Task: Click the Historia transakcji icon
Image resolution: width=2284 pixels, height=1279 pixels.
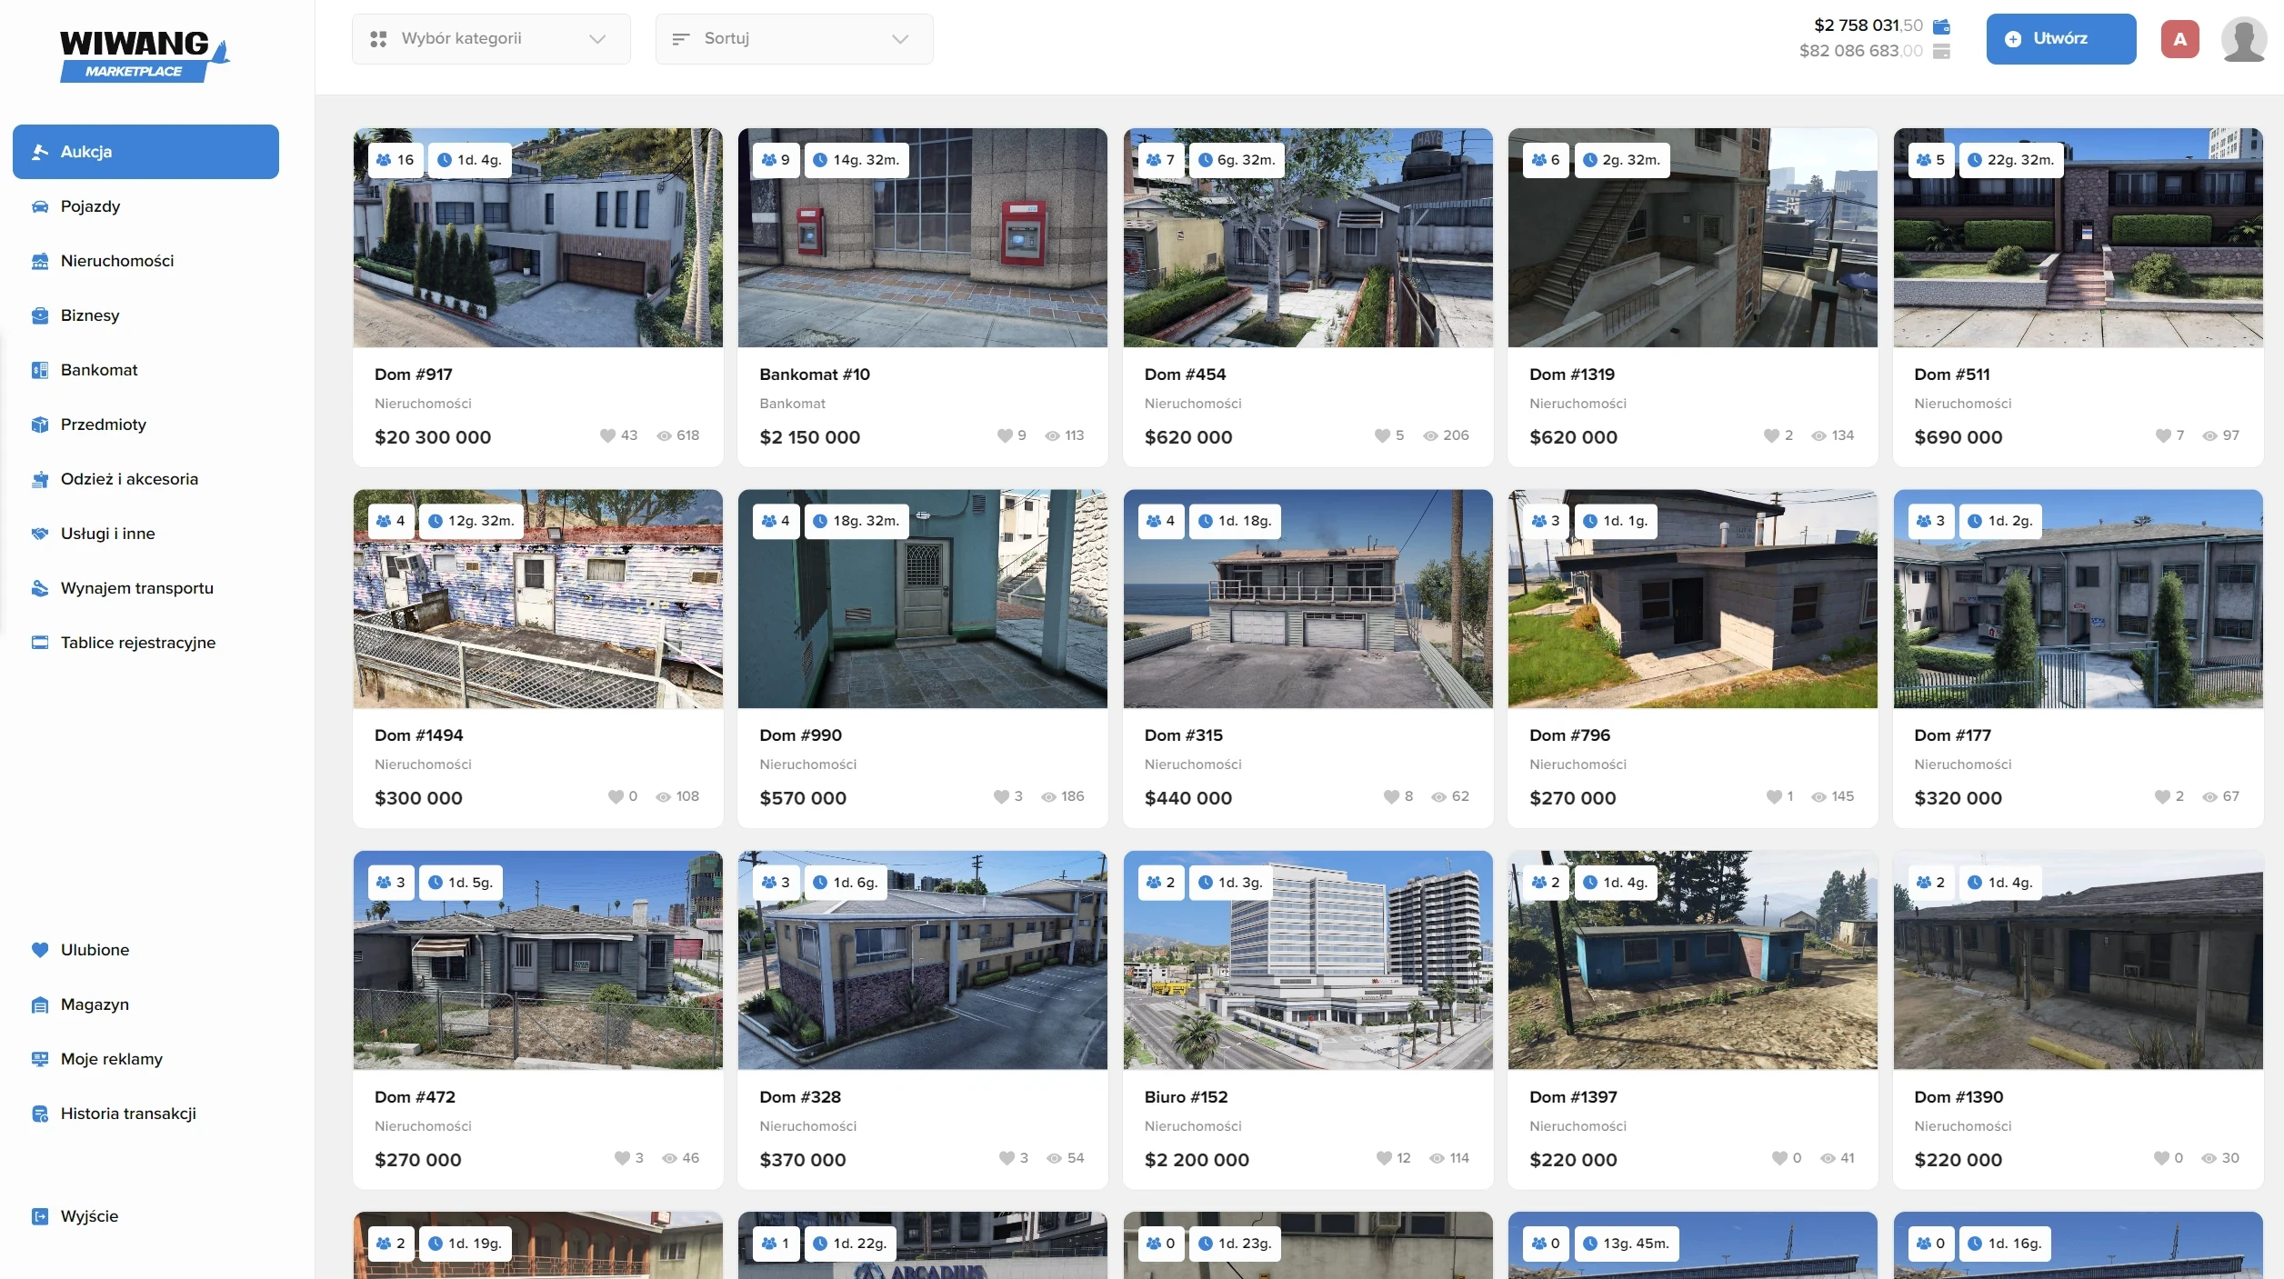Action: point(40,1114)
